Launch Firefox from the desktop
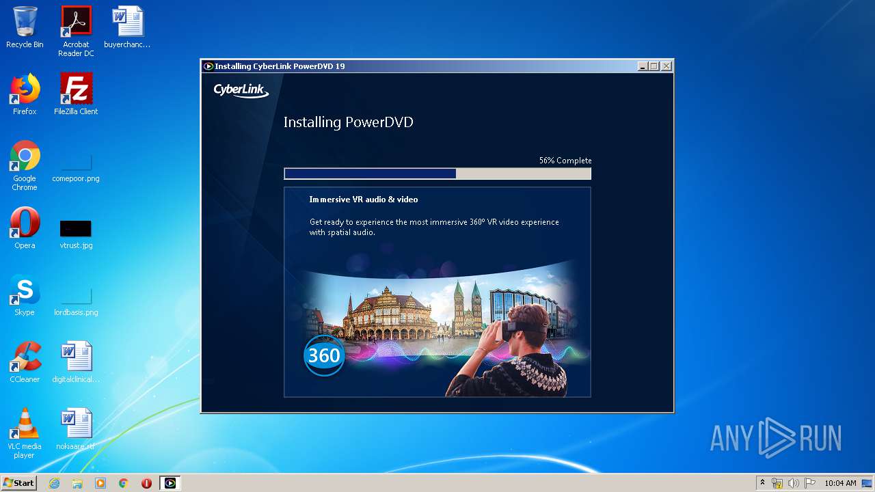 click(x=25, y=94)
